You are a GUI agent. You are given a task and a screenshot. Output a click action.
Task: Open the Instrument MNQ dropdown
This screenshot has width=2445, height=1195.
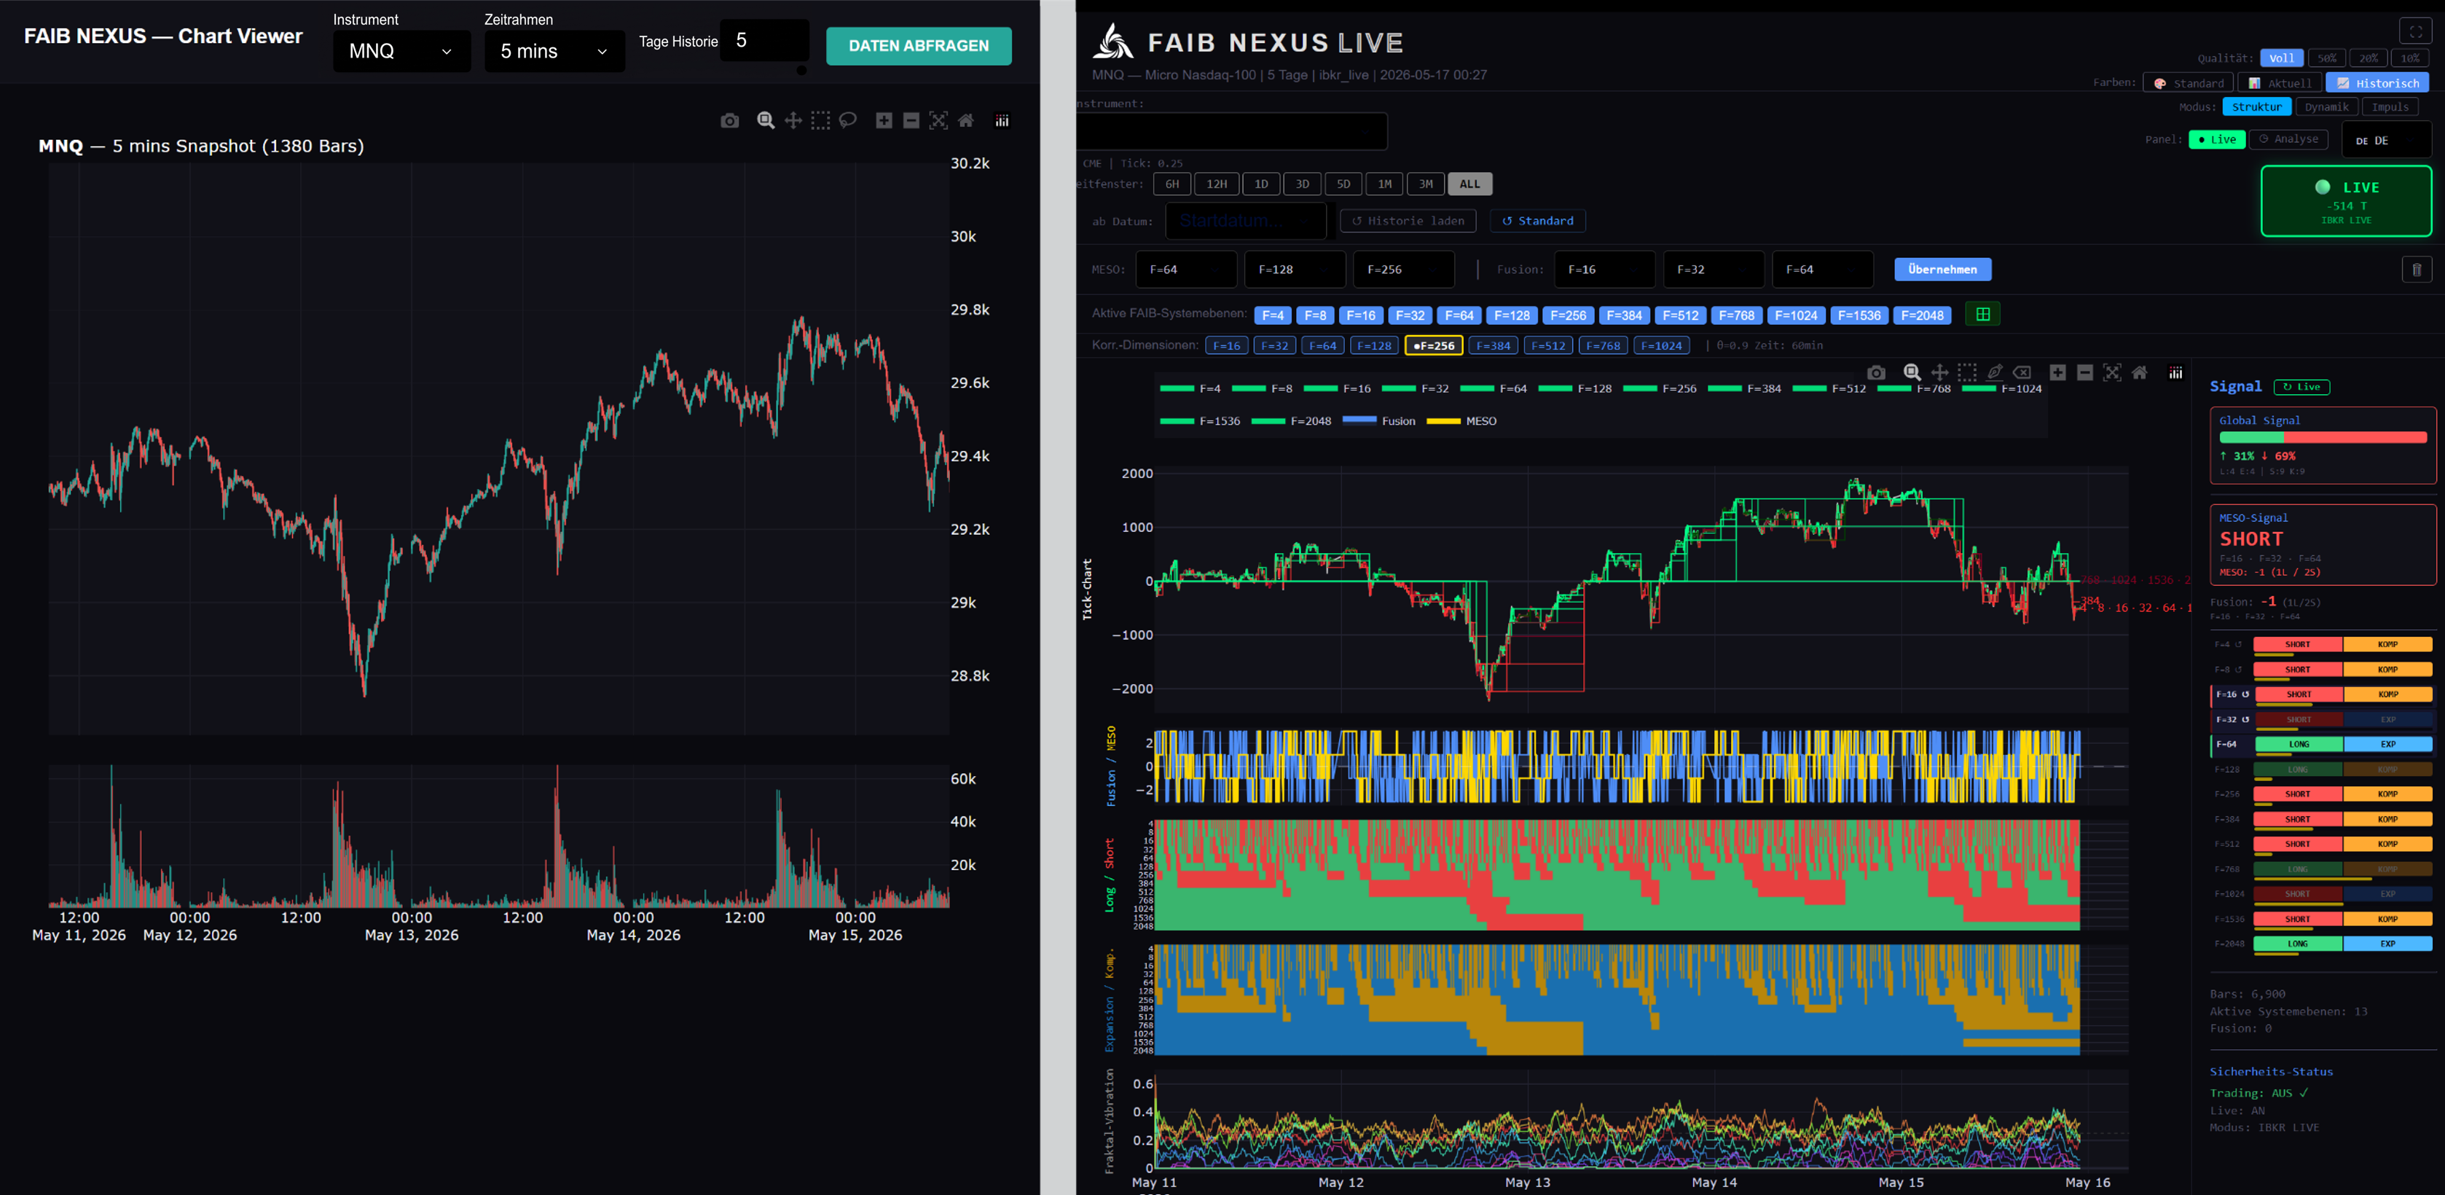coord(401,51)
